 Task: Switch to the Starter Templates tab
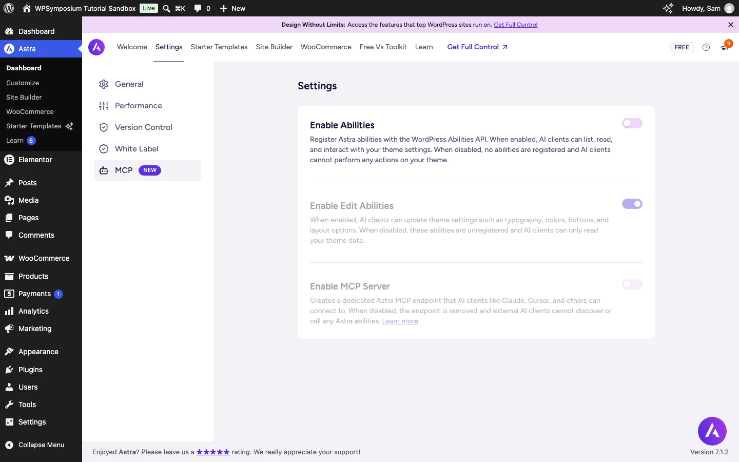(219, 47)
